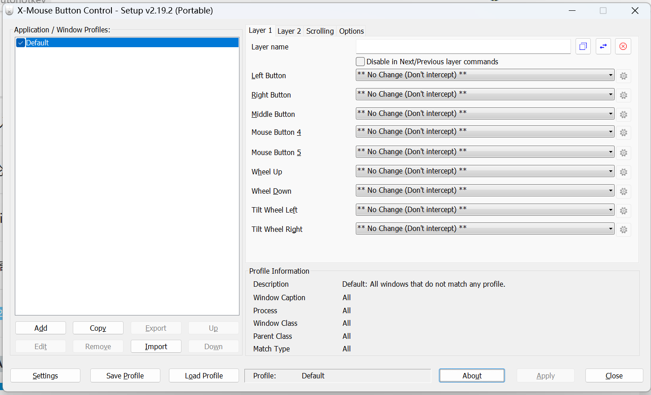Click the Layer name text field
This screenshot has width=651, height=395.
(463, 47)
